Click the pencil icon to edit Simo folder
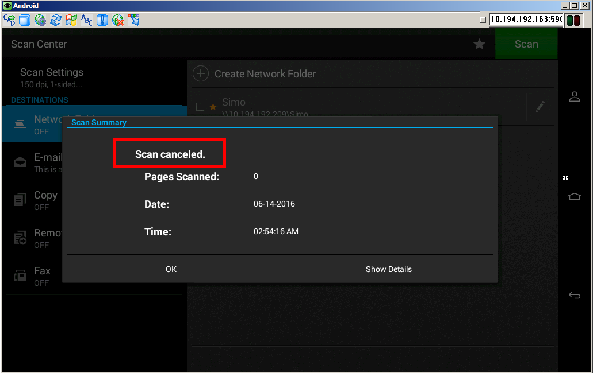This screenshot has height=373, width=593. coord(540,107)
